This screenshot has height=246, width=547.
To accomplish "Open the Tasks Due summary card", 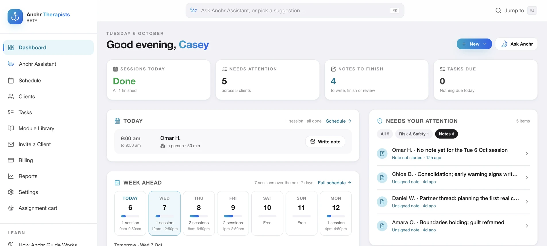I will [486, 80].
